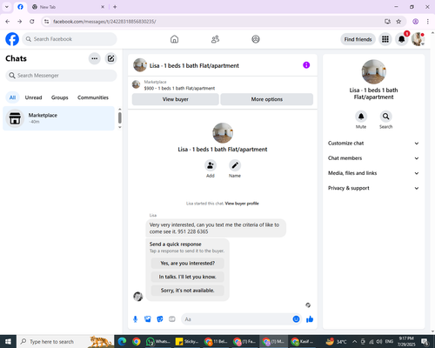Click the browser address bar URL
435x348 pixels.
pyautogui.click(x=104, y=22)
